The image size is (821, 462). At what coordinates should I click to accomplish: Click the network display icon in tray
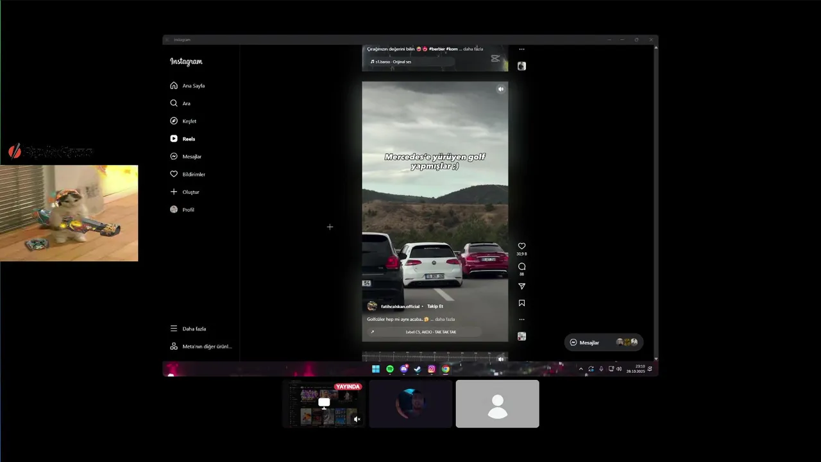pos(610,369)
